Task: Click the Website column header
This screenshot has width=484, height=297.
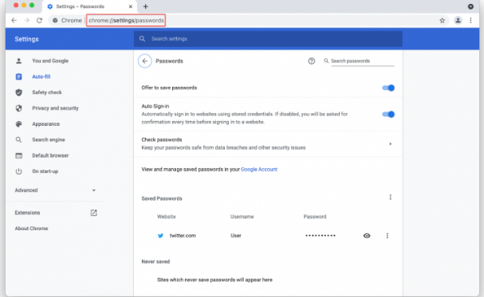Action: [167, 217]
